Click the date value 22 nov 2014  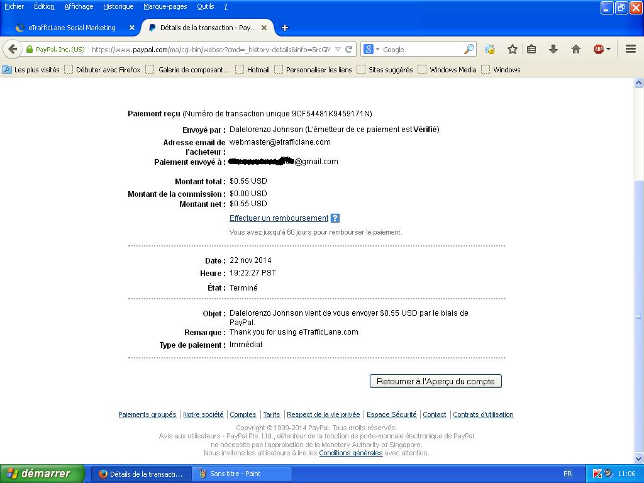(x=250, y=260)
